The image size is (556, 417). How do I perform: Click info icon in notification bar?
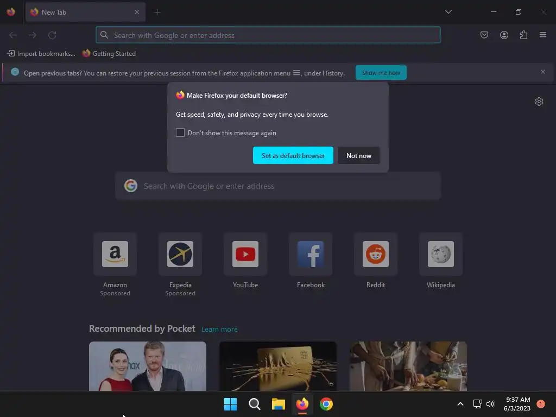point(15,72)
